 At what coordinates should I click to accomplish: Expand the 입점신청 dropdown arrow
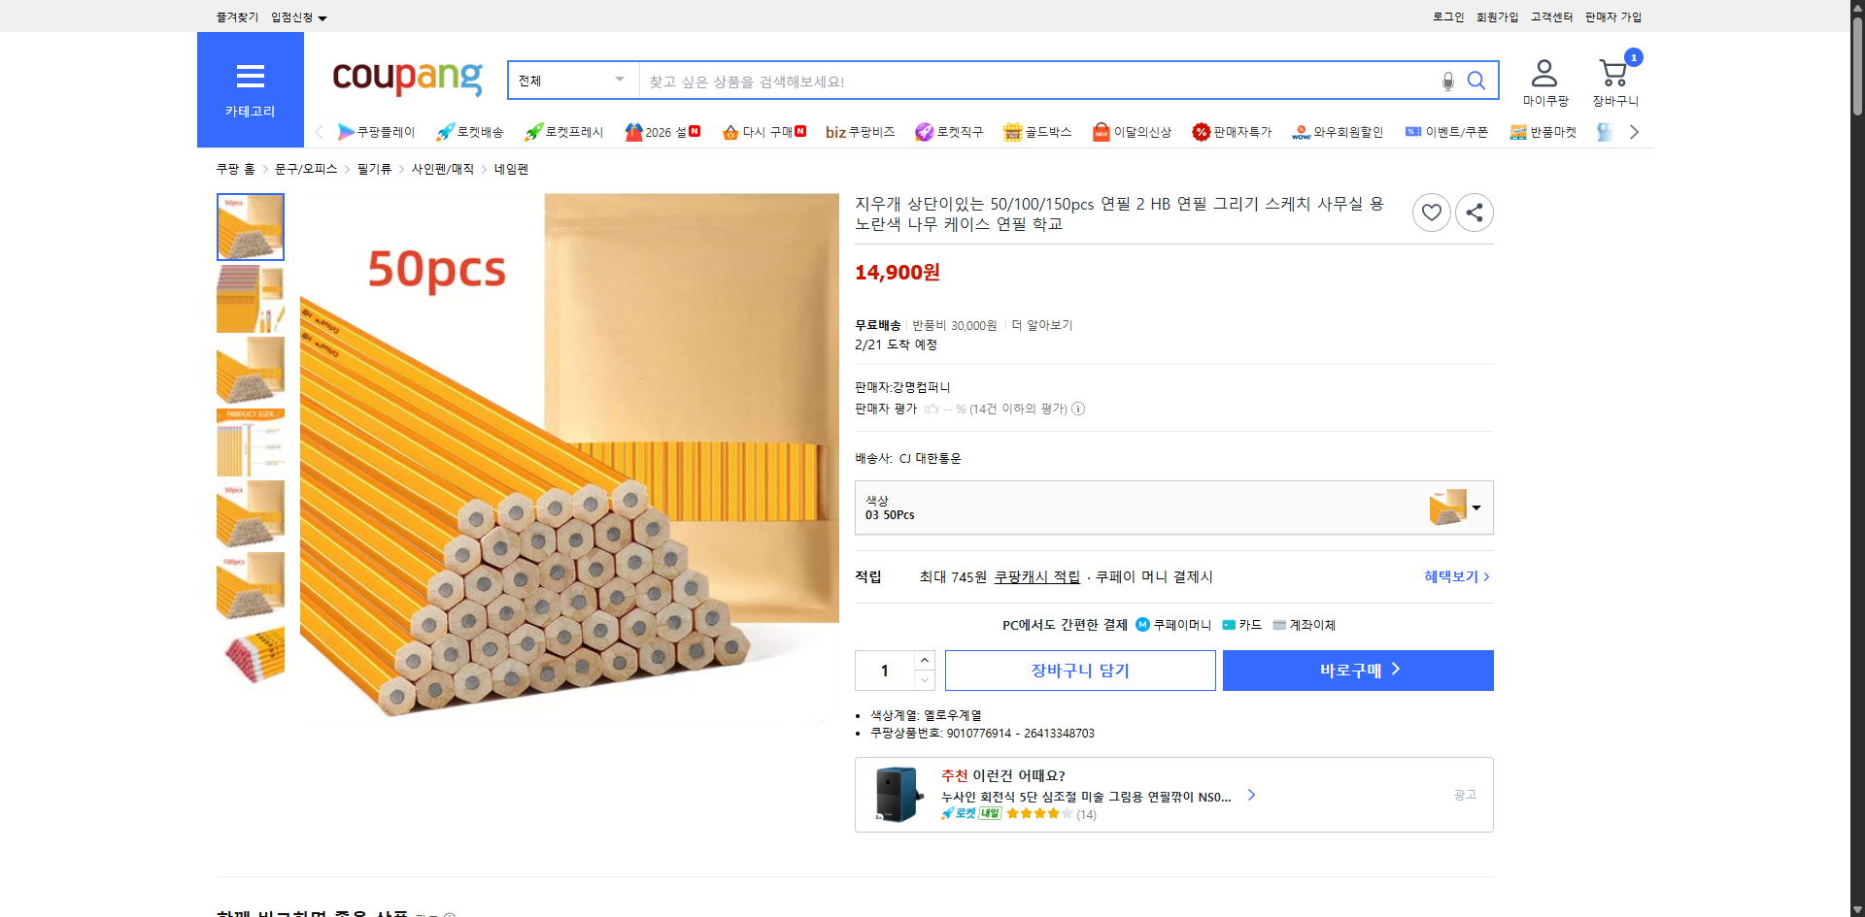point(323,16)
